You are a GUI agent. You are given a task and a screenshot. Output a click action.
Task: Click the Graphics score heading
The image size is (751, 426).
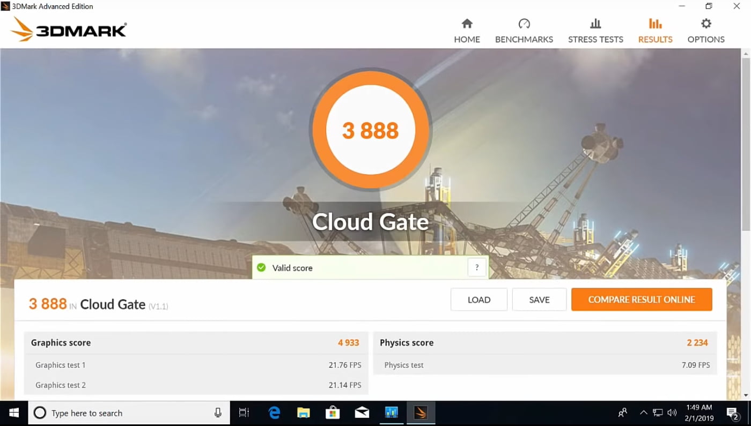click(x=61, y=342)
